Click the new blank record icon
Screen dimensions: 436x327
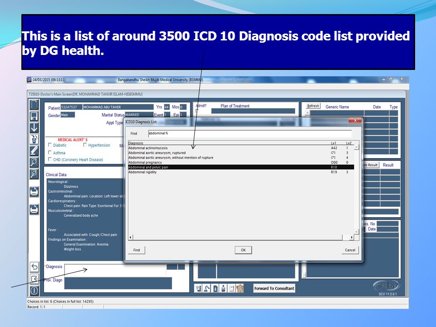pos(34,105)
